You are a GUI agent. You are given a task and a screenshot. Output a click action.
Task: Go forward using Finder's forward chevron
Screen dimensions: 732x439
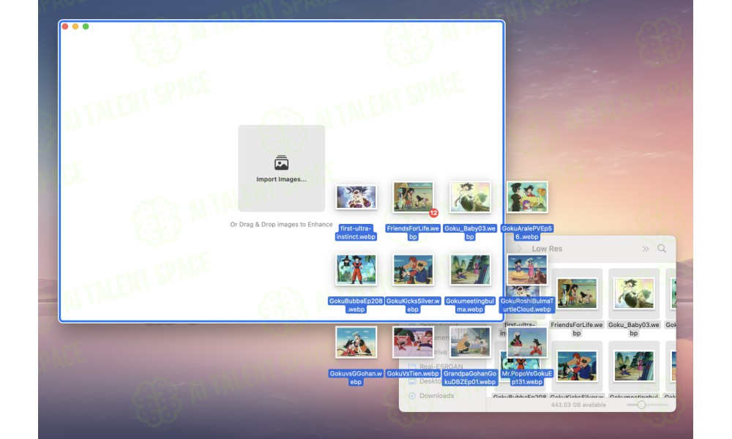[x=519, y=249]
